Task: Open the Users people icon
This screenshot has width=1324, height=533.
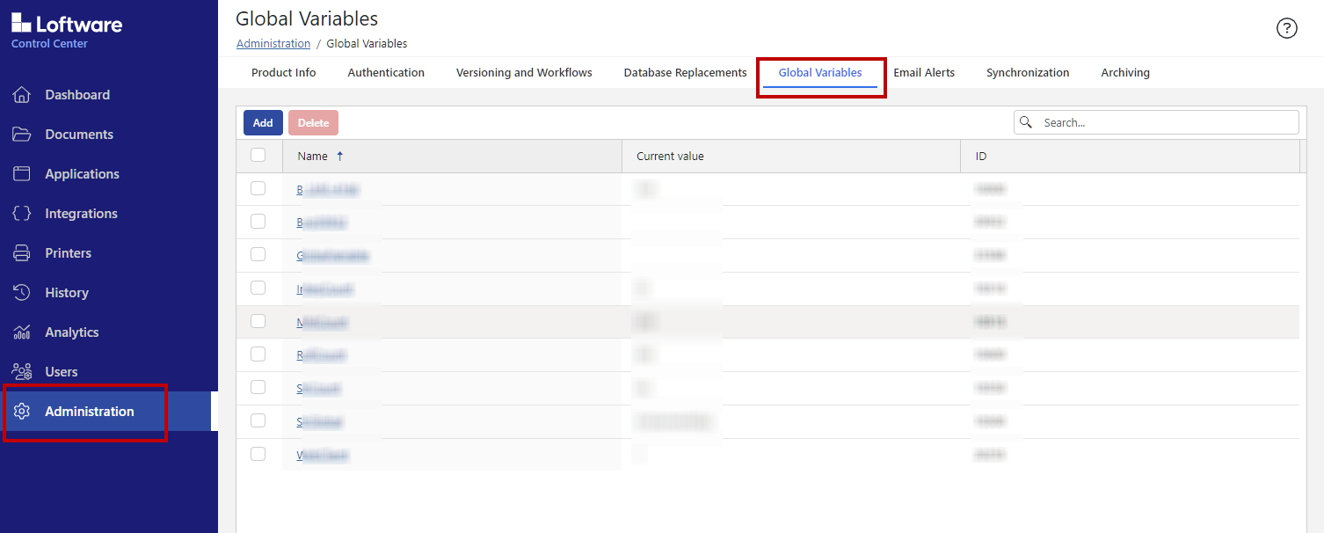Action: coord(22,372)
